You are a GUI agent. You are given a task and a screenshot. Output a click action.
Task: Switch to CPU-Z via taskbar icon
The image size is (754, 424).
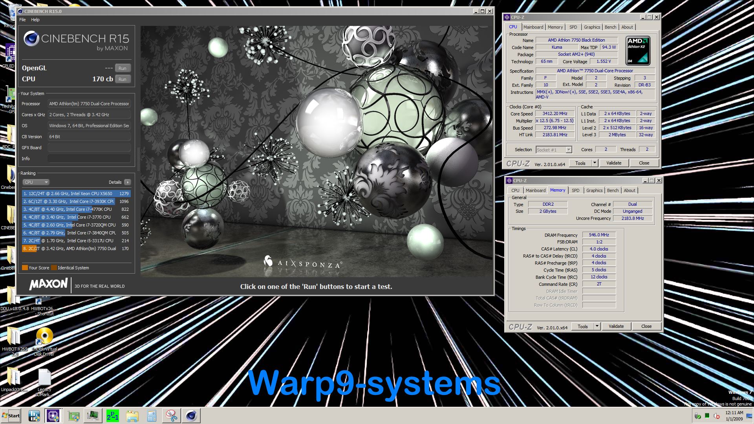53,416
